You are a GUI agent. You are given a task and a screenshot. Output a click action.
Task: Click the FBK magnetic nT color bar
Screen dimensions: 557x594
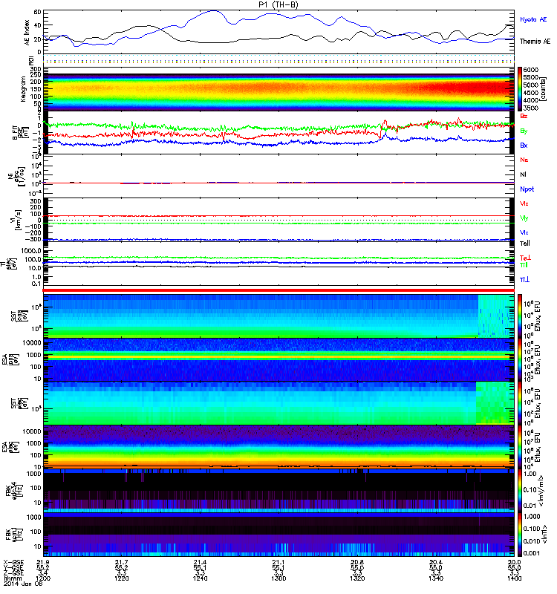tap(520, 535)
